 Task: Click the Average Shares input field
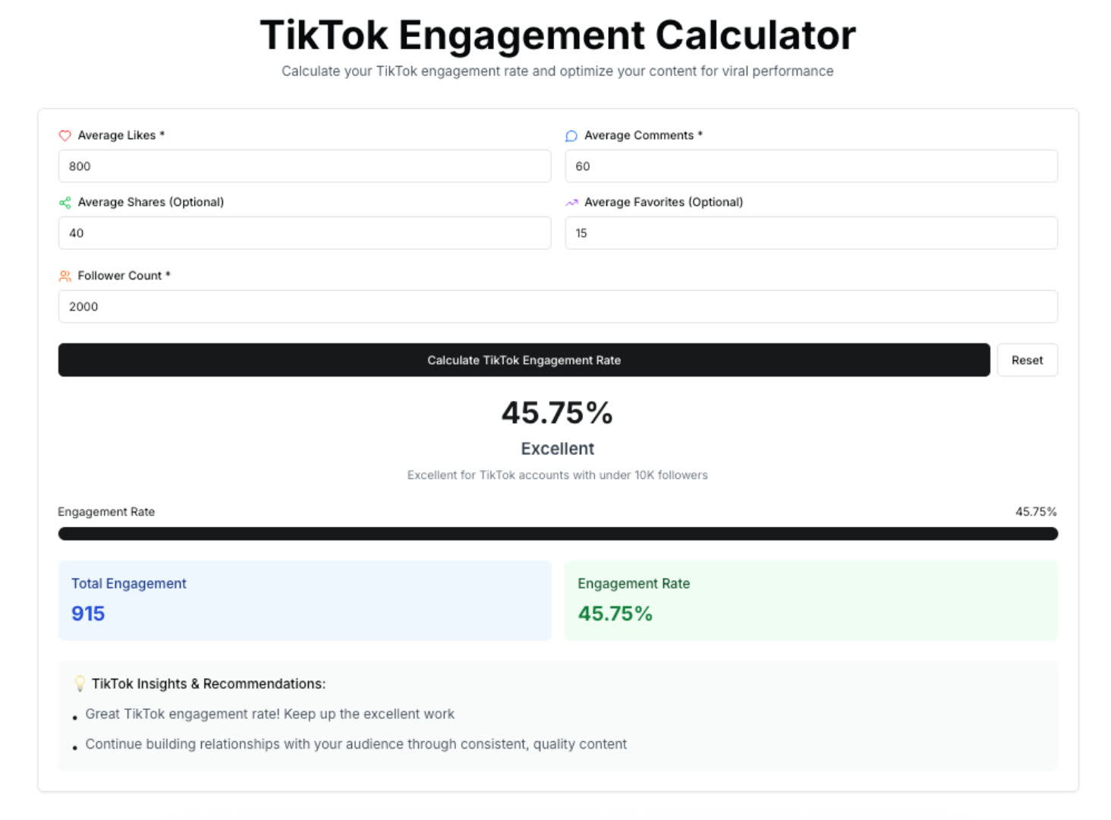point(304,233)
